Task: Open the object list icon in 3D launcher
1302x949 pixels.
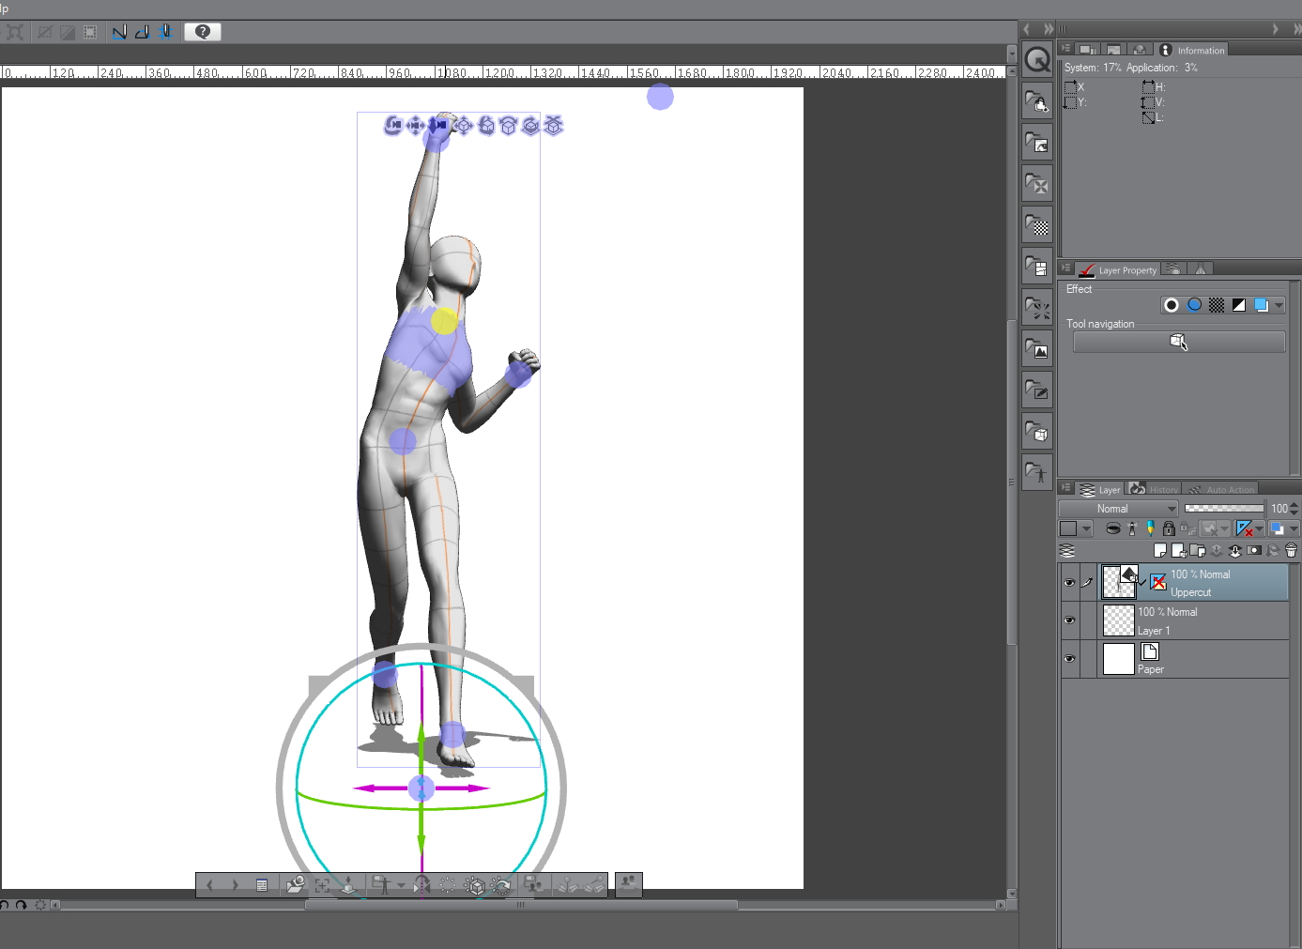Action: [x=262, y=885]
